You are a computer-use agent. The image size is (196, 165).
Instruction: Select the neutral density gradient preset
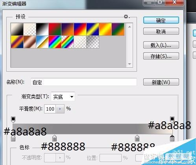93,42
